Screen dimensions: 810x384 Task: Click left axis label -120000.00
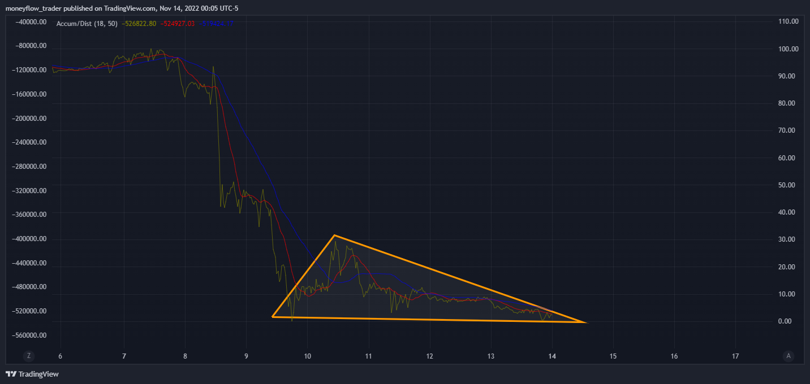28,70
